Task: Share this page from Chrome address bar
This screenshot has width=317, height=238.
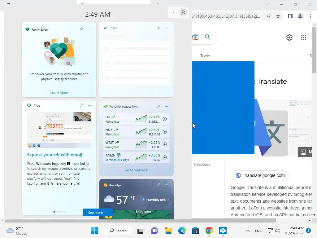Action: [x=268, y=16]
